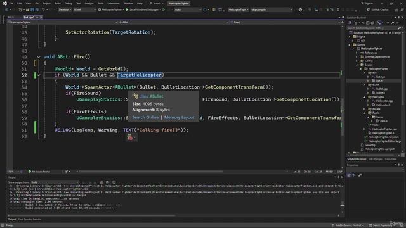Click Add to Source Control in status bar

pyautogui.click(x=348, y=225)
